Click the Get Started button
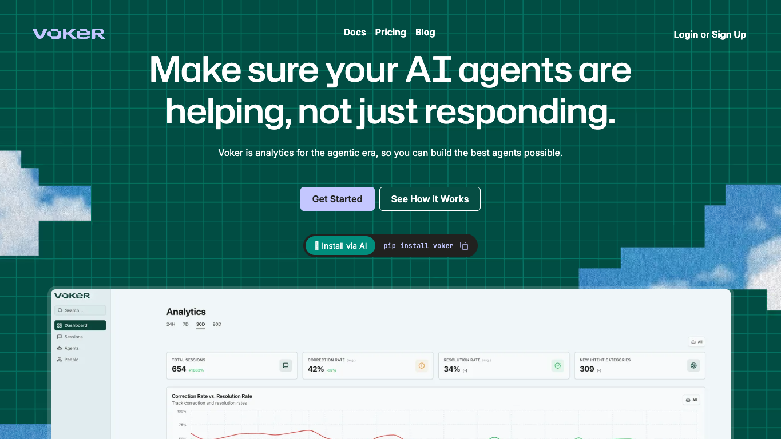The width and height of the screenshot is (781, 439). coord(338,199)
